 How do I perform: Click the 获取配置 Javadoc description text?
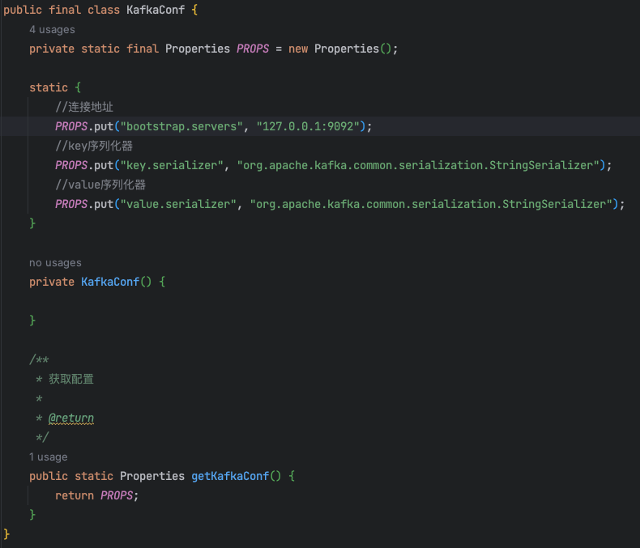coord(71,379)
